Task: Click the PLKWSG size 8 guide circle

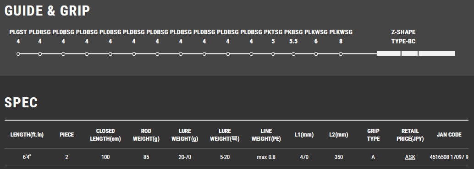Action: (x=341, y=54)
